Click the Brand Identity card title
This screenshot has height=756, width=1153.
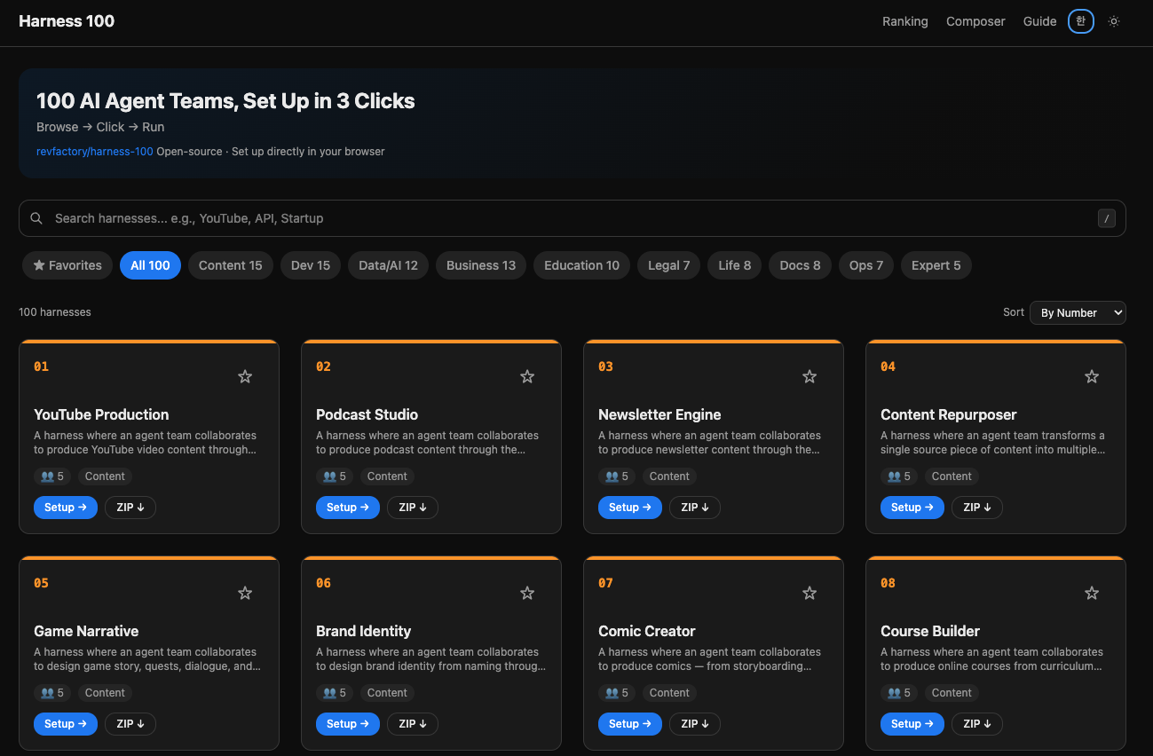[363, 631]
